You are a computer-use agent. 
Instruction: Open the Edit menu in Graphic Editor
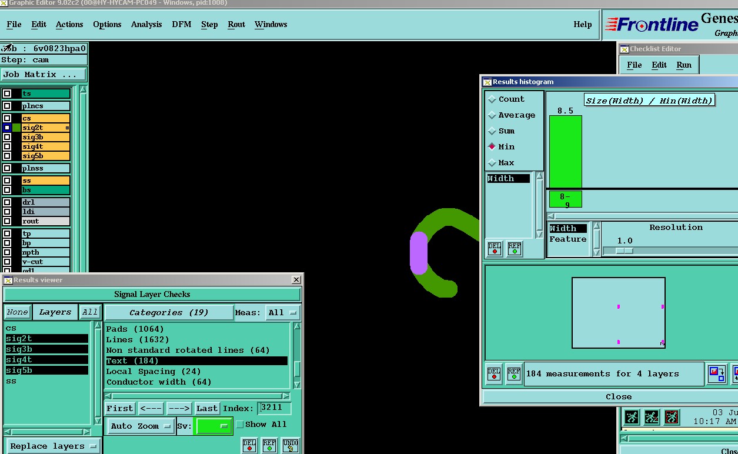point(39,25)
